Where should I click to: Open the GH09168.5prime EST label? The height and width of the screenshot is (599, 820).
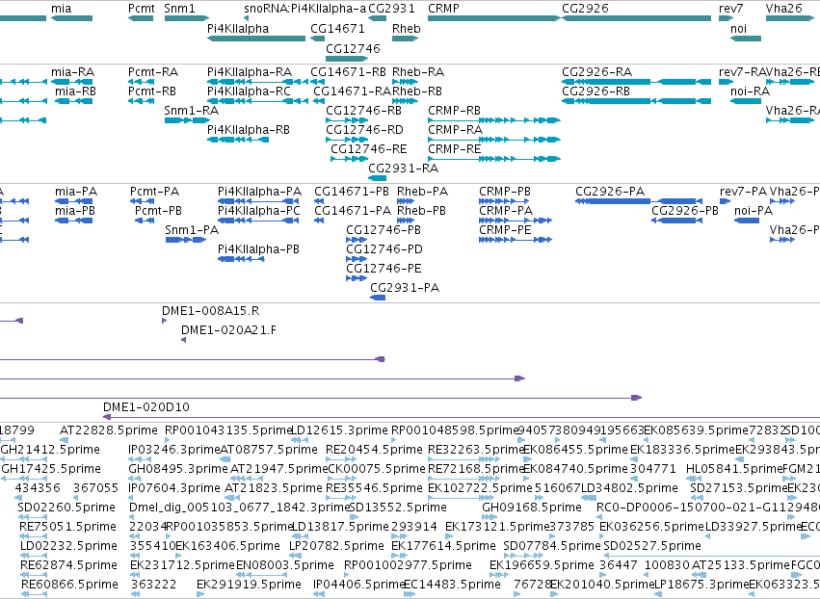pos(532,508)
